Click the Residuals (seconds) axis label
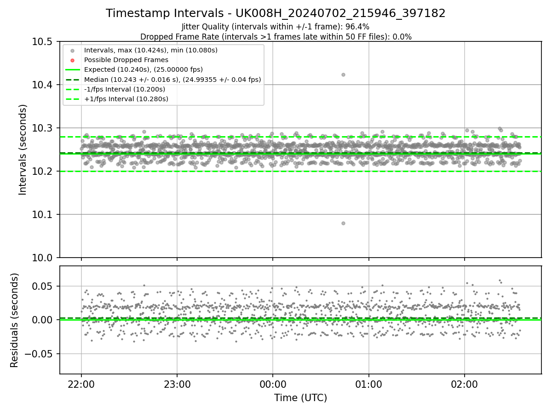Image resolution: width=552 pixels, height=414 pixels. point(14,320)
